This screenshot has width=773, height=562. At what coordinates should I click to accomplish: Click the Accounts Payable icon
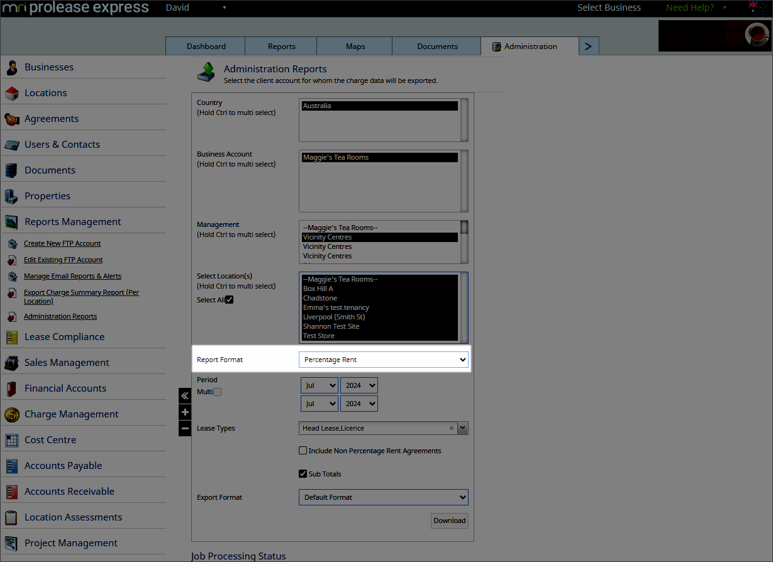click(x=11, y=466)
